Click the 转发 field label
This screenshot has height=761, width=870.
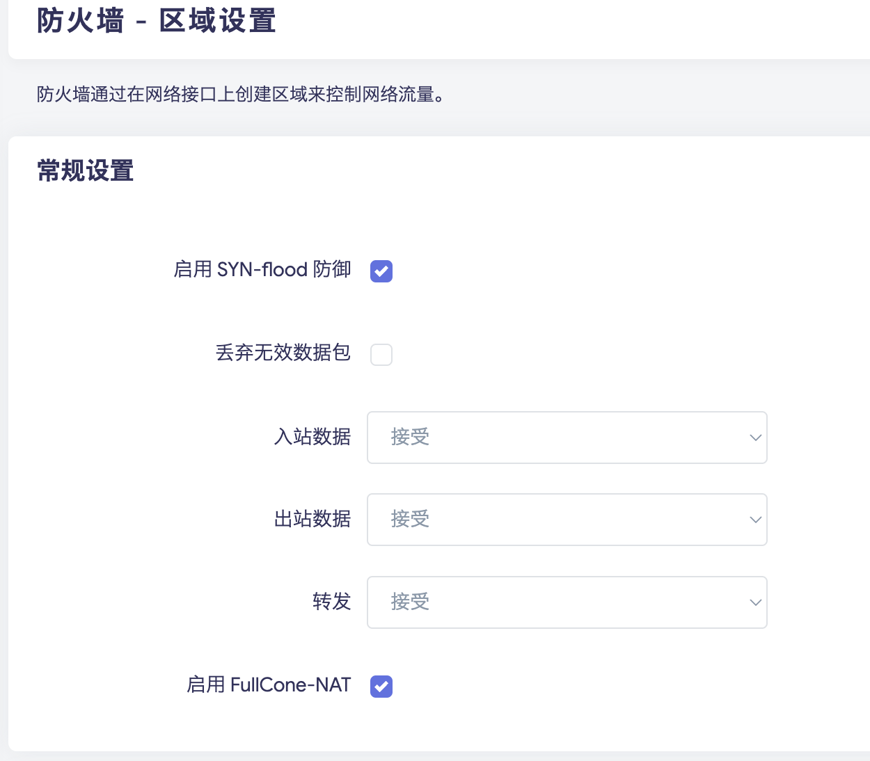point(332,602)
